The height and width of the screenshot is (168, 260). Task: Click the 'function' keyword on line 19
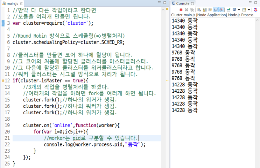(x=86, y=125)
